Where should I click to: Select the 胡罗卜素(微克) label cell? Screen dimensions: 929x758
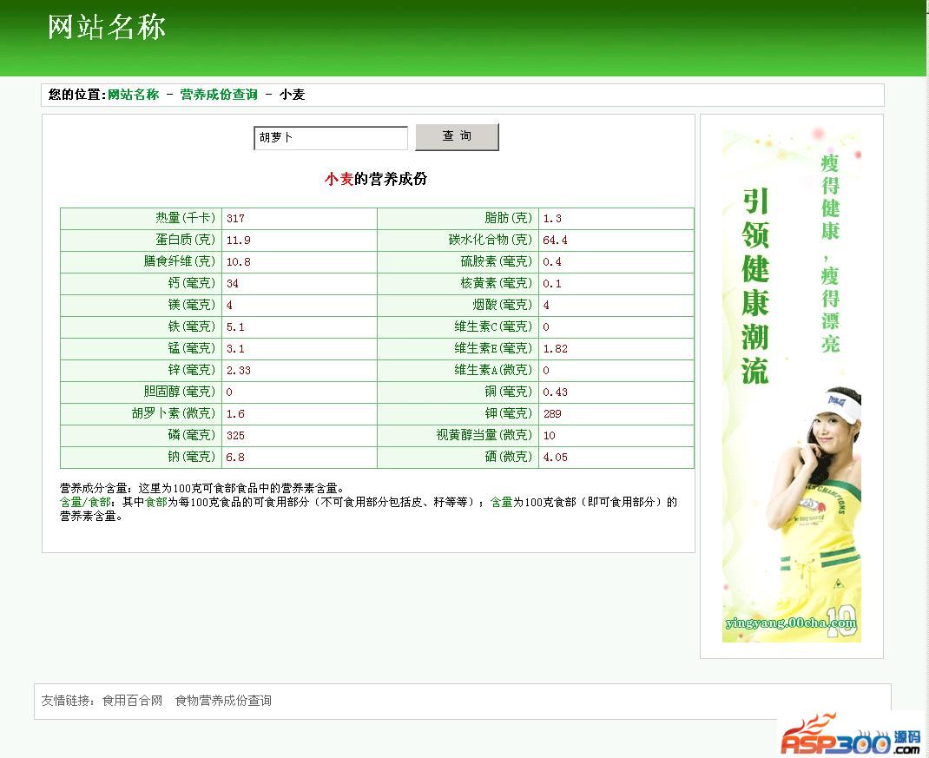point(141,413)
